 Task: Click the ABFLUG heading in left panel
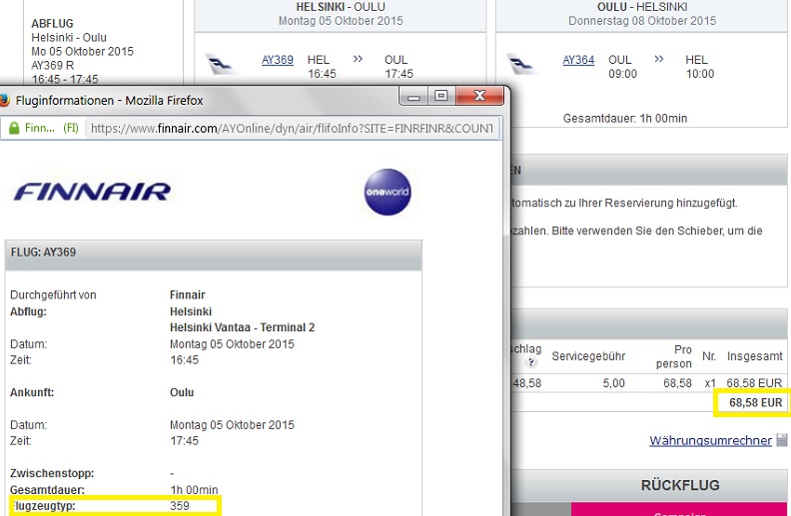coord(53,24)
